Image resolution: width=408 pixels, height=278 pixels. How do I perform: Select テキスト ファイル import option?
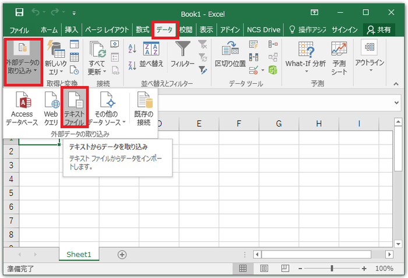(75, 107)
